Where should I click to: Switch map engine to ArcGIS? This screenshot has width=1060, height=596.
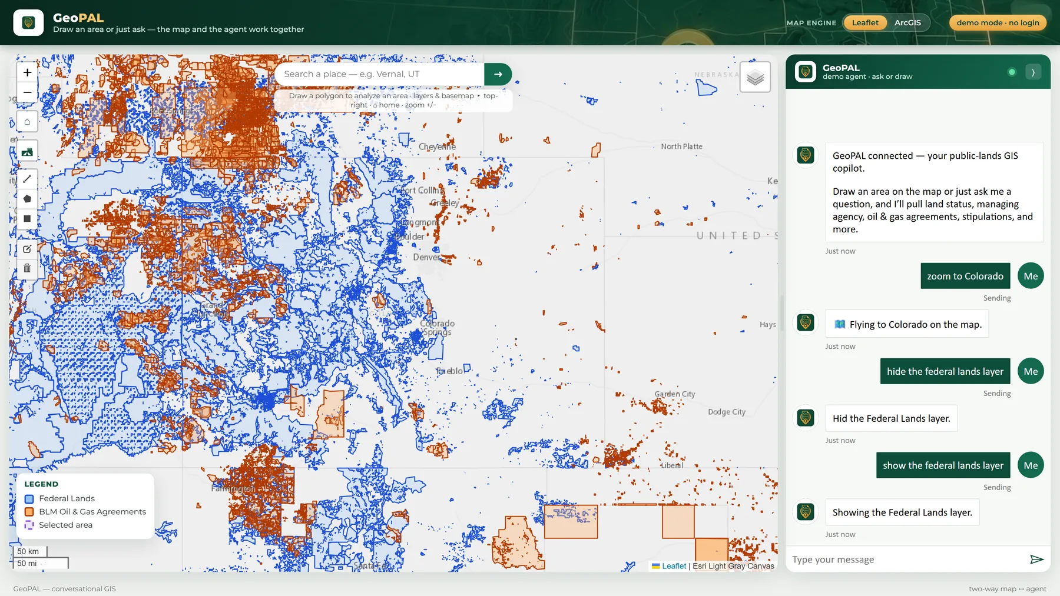(x=907, y=23)
